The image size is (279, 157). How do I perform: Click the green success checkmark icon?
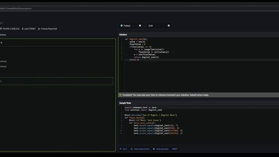120,95
